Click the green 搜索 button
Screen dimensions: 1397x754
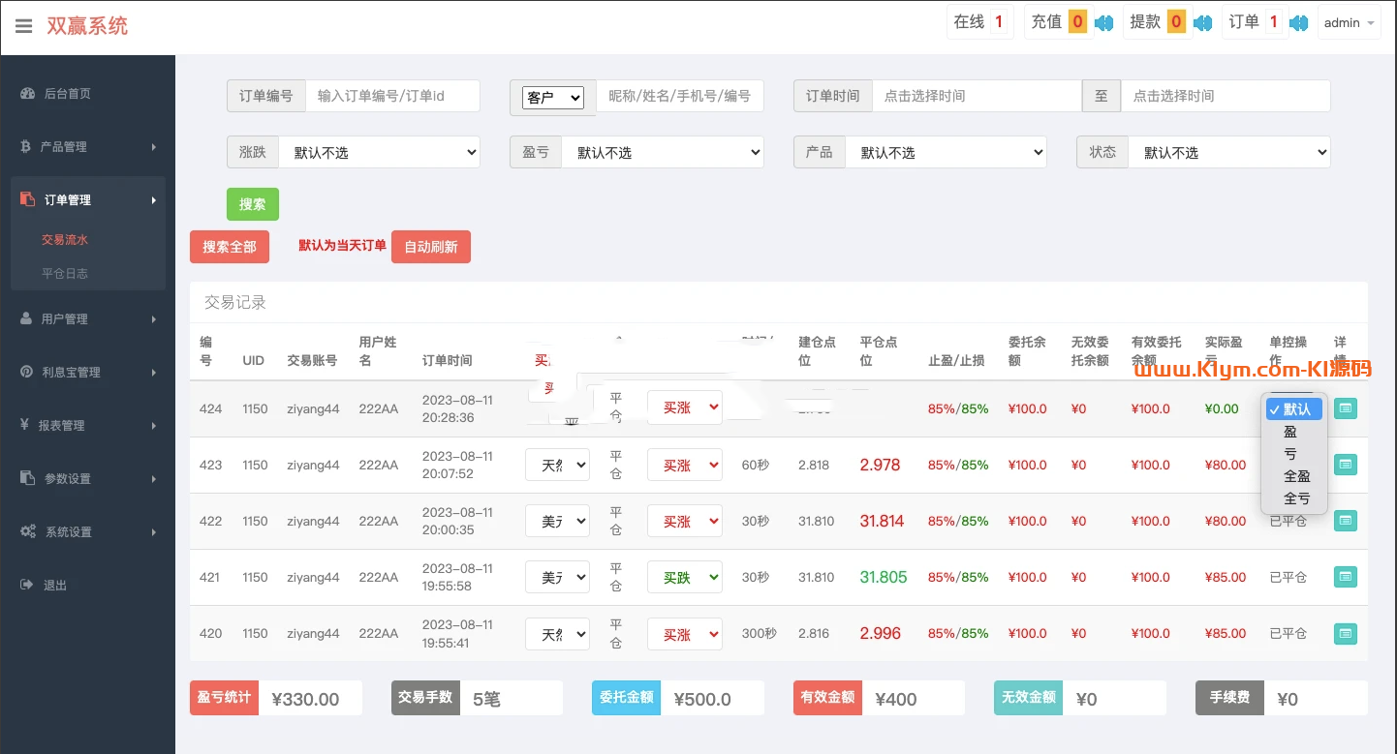(x=252, y=204)
